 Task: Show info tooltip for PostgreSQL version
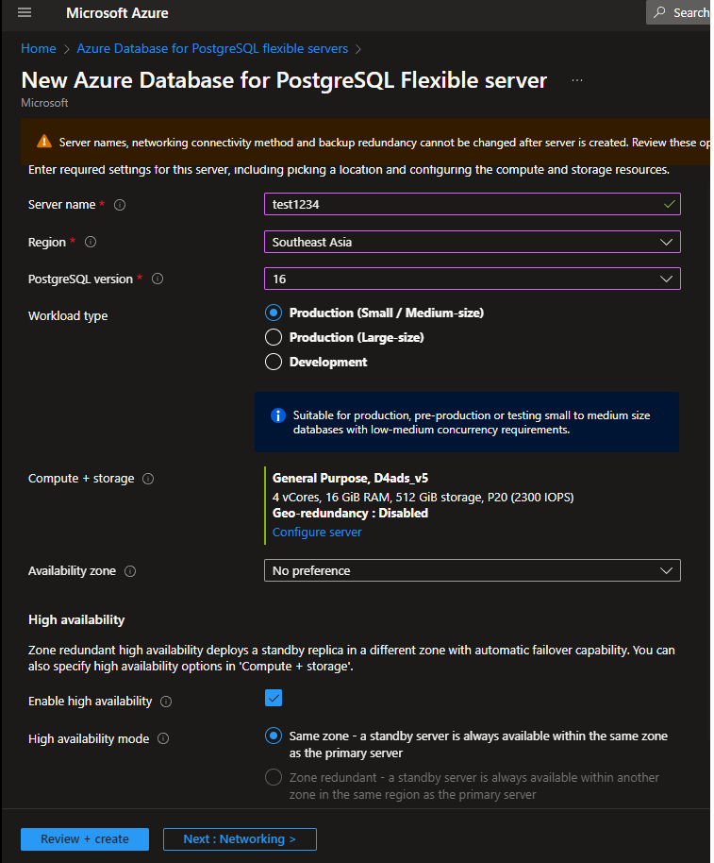click(158, 279)
